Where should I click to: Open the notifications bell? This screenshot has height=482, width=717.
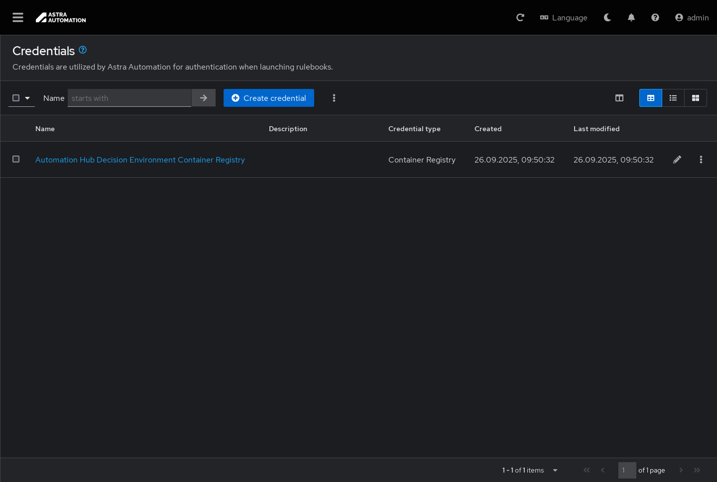pyautogui.click(x=631, y=17)
